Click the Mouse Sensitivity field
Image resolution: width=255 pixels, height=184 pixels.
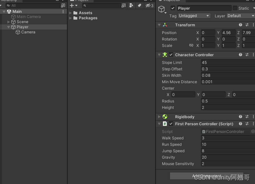coord(228,163)
